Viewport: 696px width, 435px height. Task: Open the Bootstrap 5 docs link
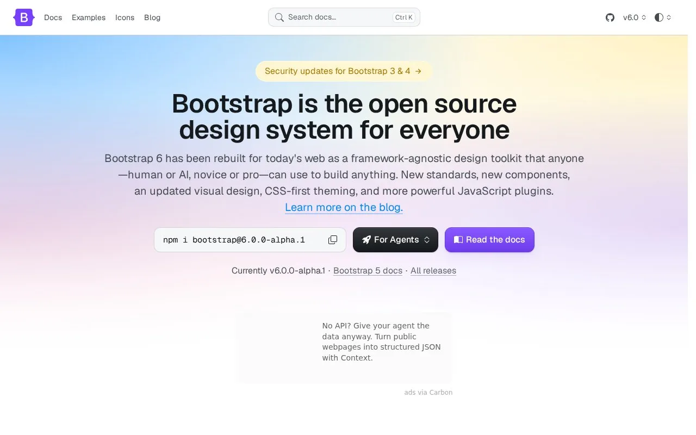[x=368, y=271]
